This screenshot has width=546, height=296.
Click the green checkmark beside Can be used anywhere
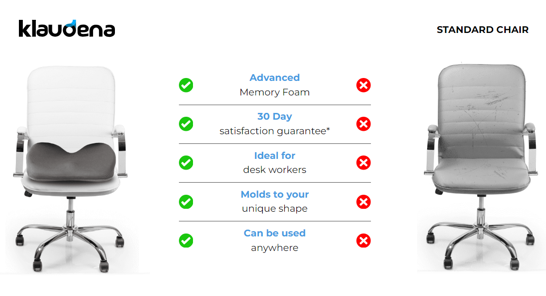[186, 240]
